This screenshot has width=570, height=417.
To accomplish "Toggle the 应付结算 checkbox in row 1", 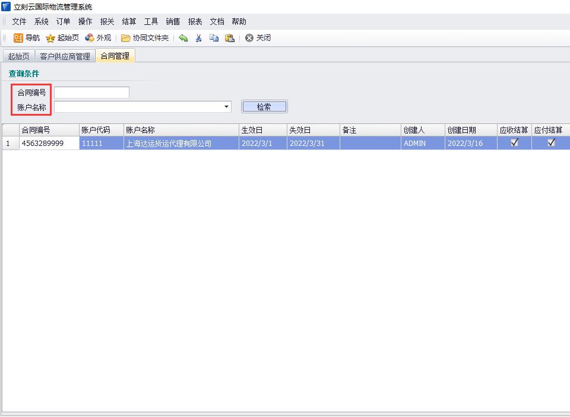I will (x=551, y=142).
